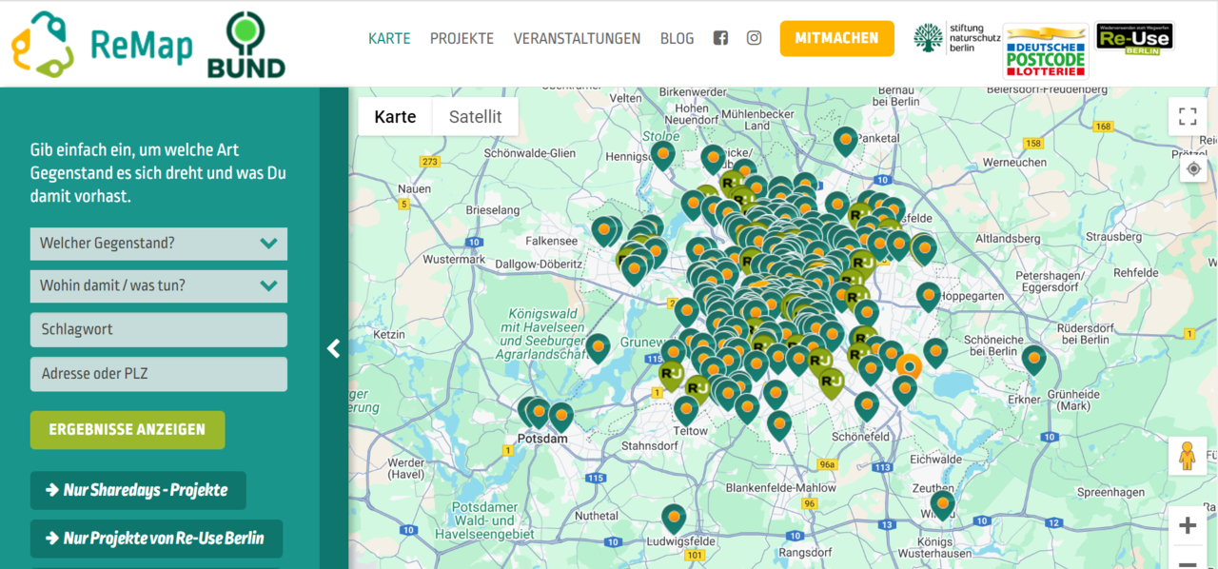Open the PROJEKTE navigation item

[x=462, y=39]
